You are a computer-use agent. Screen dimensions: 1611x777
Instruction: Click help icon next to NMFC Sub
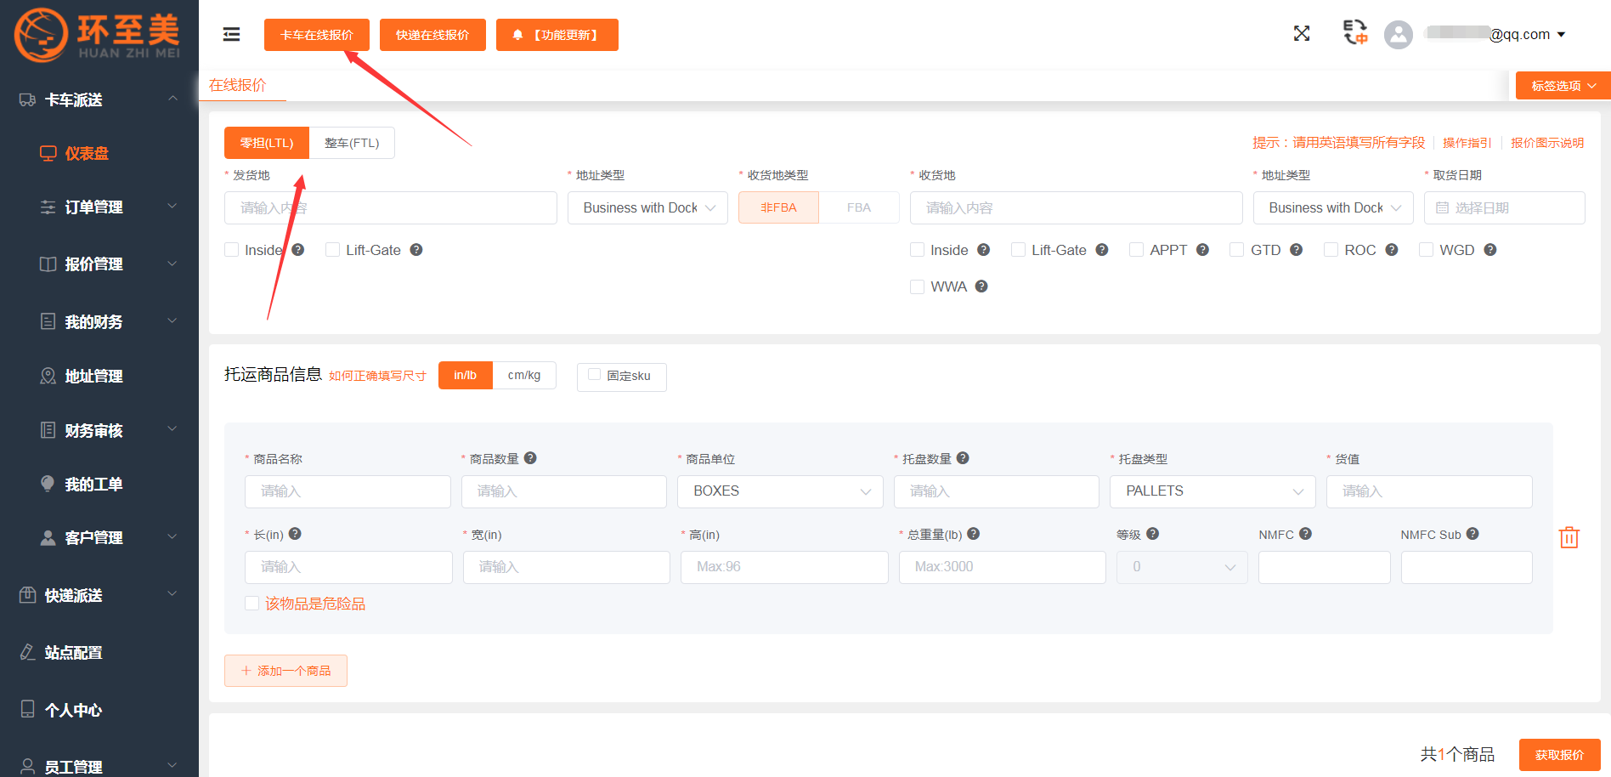(x=1473, y=534)
